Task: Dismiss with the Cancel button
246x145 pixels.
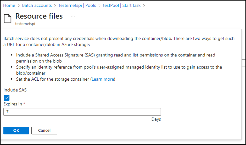Action: (x=44, y=130)
